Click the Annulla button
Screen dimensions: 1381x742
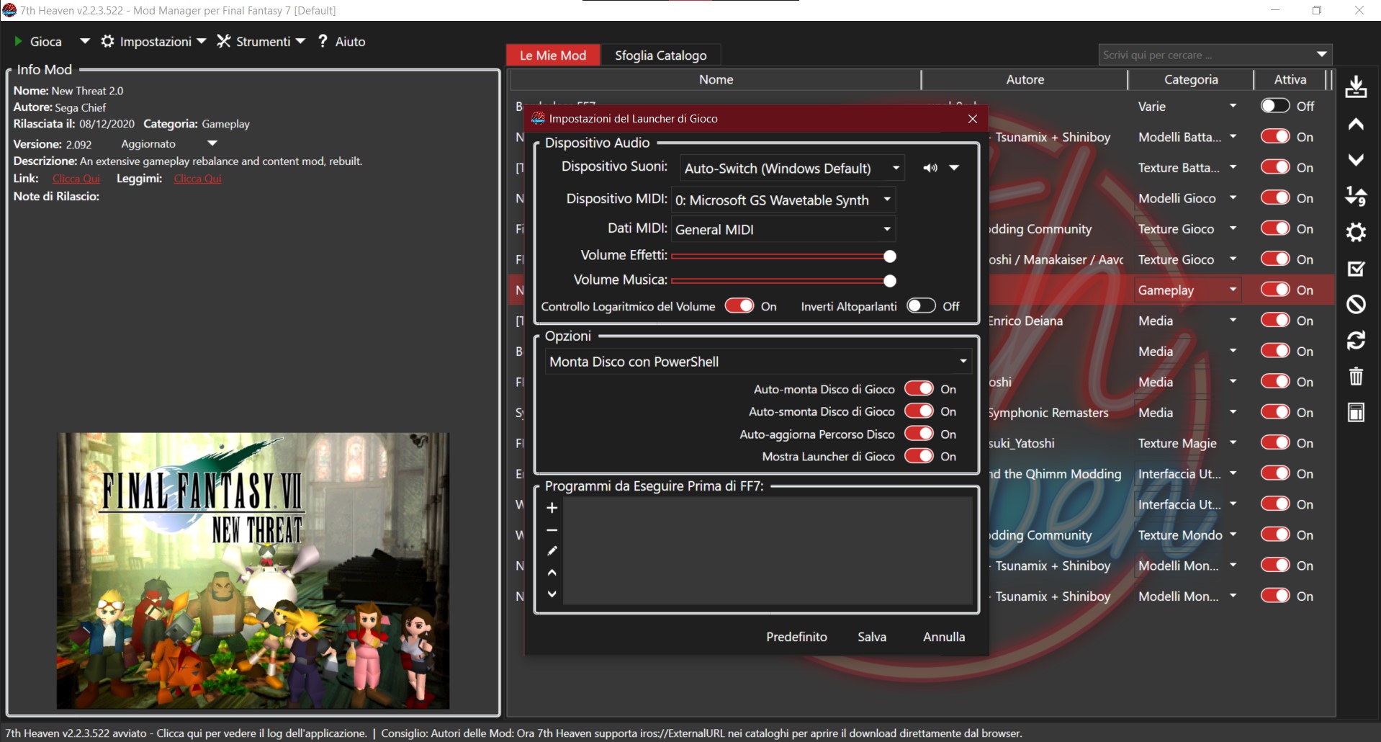944,637
